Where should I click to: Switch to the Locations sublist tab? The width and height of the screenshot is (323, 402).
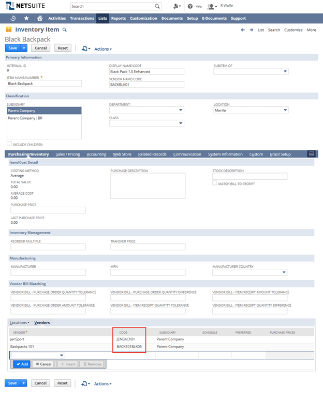click(x=19, y=323)
